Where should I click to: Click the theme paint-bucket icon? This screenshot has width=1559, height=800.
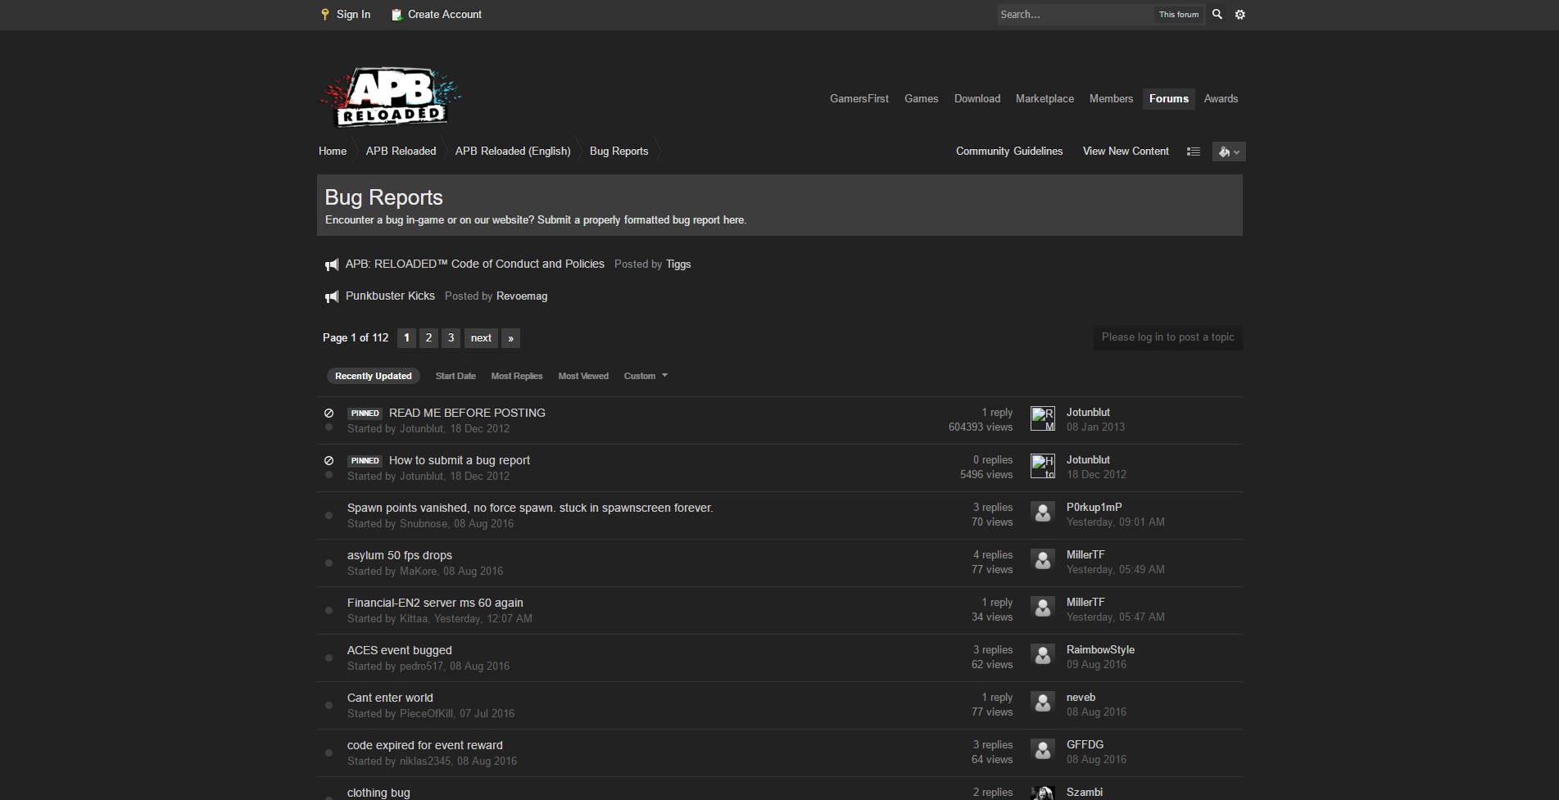point(1224,151)
